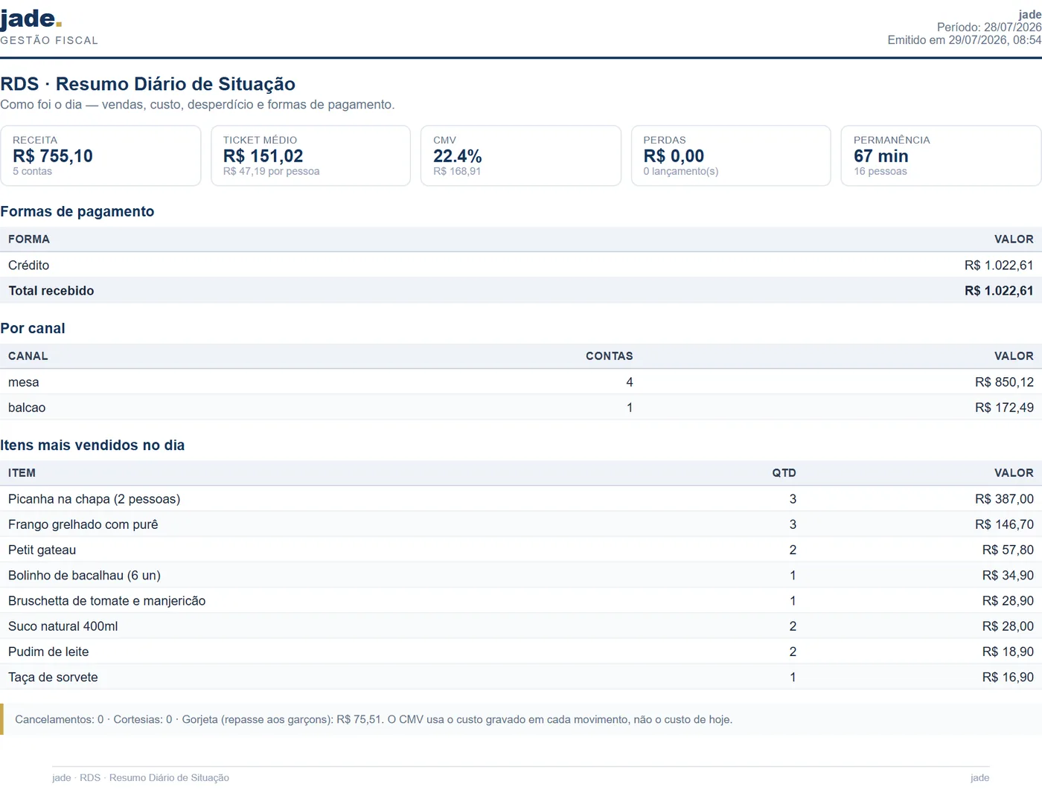Click footer text 'jade · RDS · Resumo Diário de Situação'

[x=141, y=778]
